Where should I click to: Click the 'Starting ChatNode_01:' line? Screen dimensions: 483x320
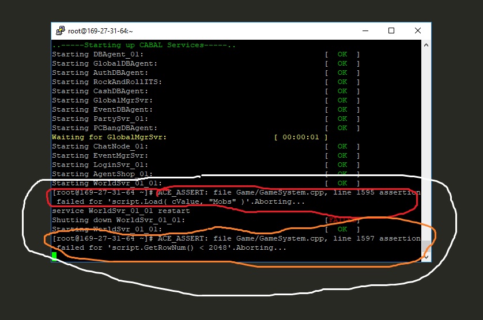(x=100, y=146)
